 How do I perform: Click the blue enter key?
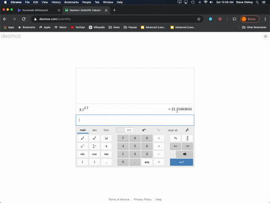(x=181, y=162)
